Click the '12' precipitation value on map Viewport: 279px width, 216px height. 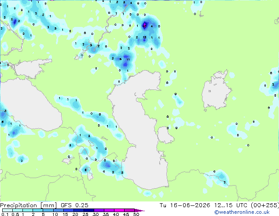(144, 37)
